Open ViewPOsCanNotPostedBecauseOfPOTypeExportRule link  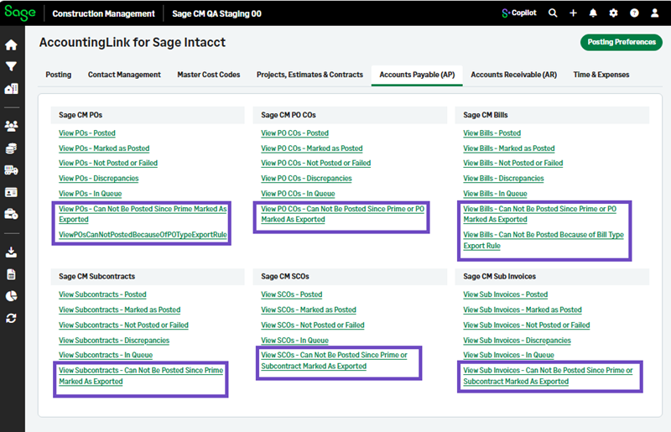143,235
